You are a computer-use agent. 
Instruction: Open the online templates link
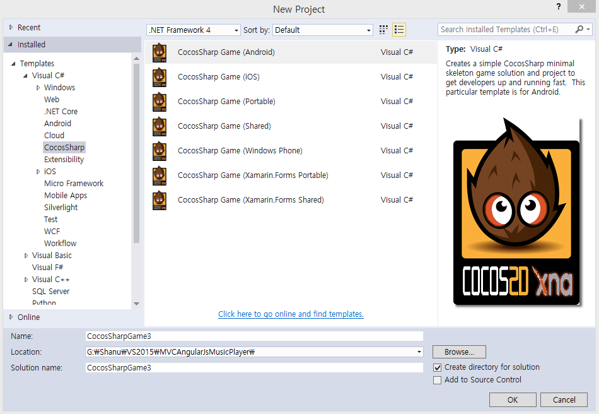coord(291,314)
